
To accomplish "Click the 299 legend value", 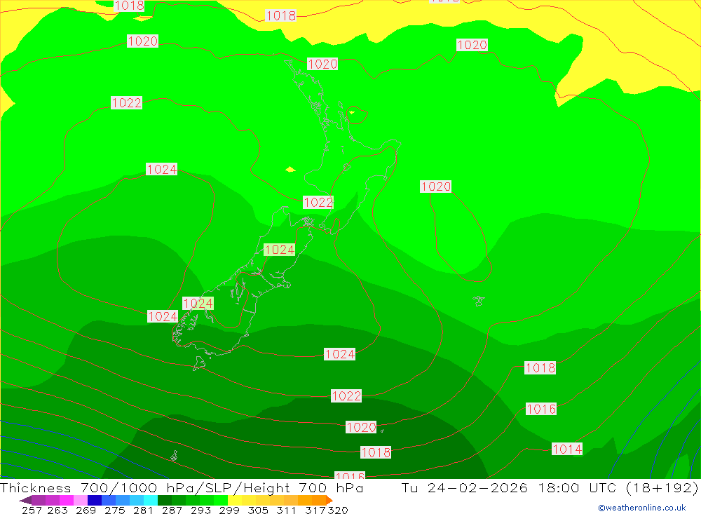I will (229, 510).
